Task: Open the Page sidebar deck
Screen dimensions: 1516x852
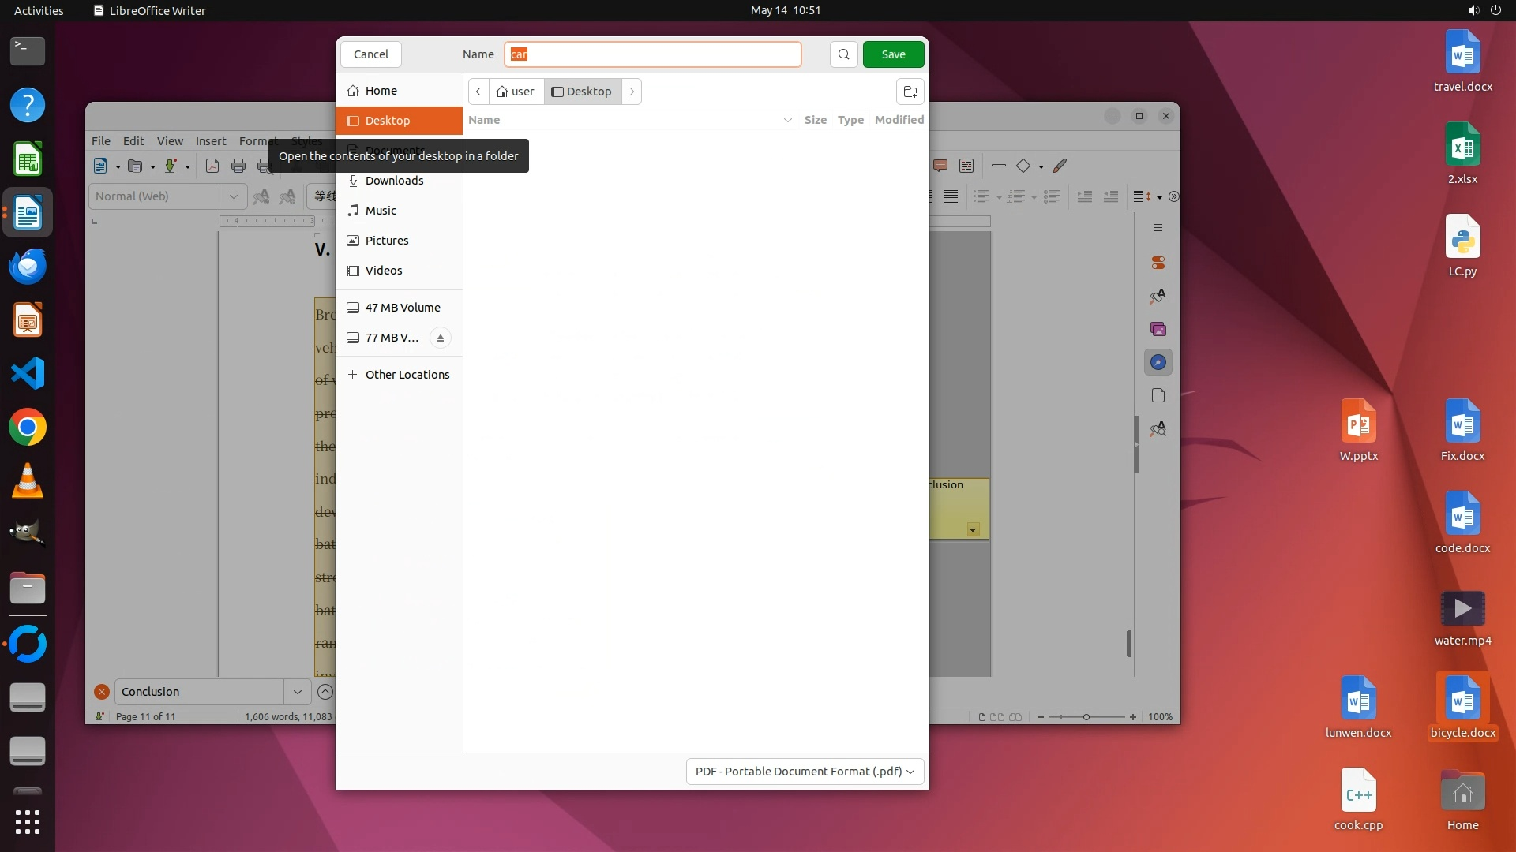Action: pos(1158,395)
